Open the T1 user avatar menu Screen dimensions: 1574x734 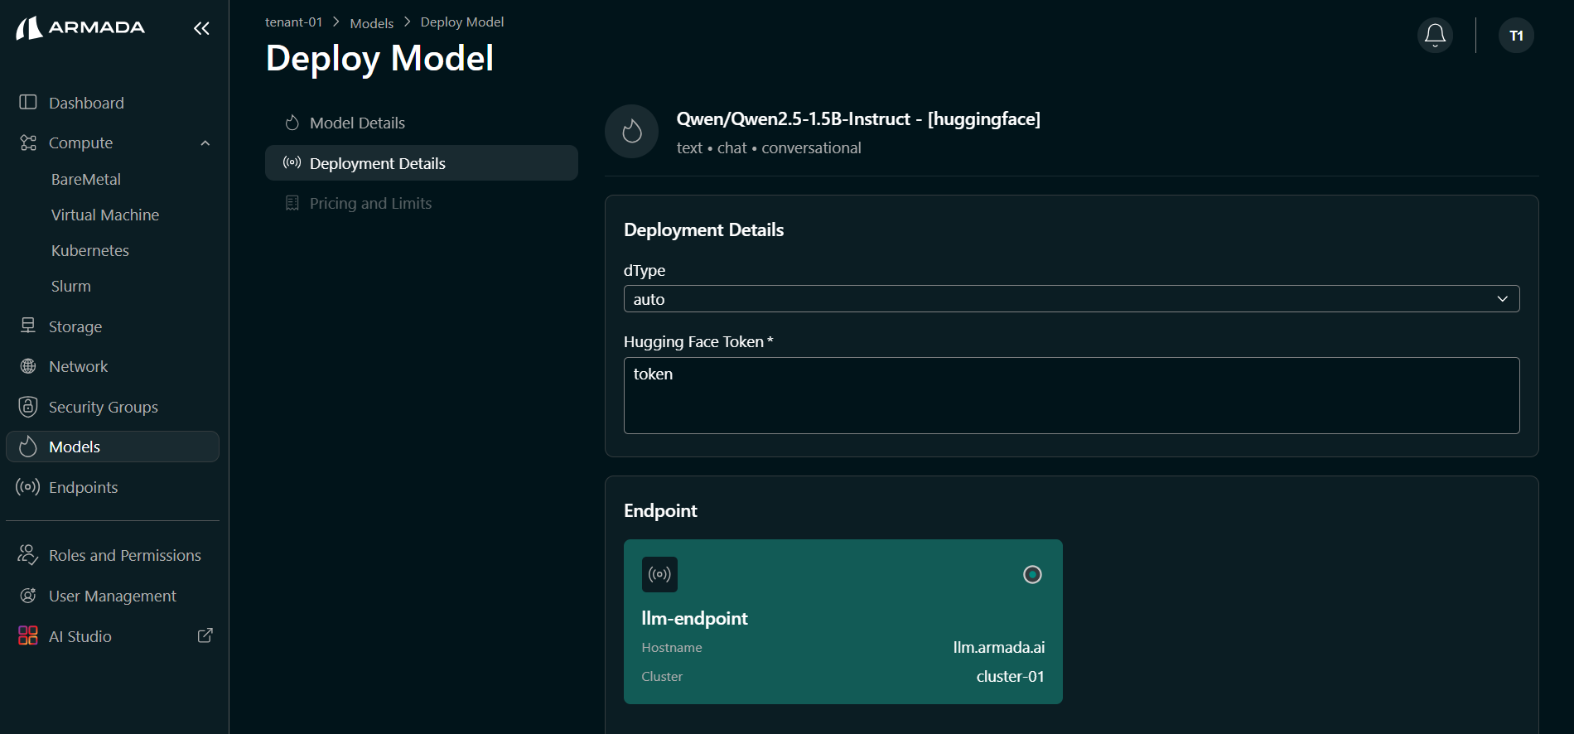pyautogui.click(x=1516, y=36)
